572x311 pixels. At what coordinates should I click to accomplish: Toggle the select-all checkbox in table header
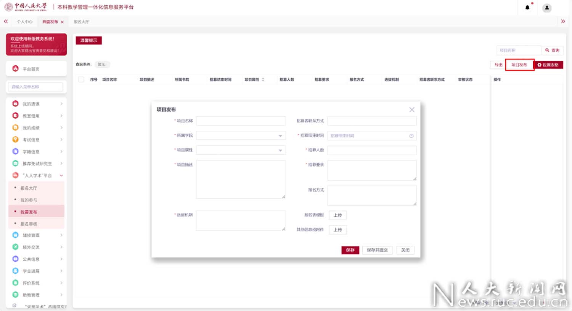[81, 79]
